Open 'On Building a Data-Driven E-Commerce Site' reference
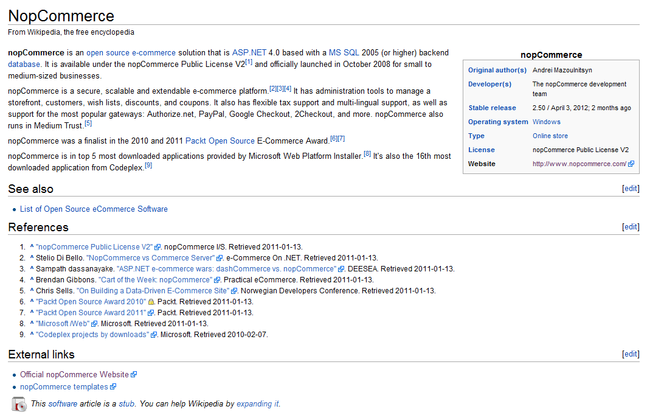 pos(153,291)
